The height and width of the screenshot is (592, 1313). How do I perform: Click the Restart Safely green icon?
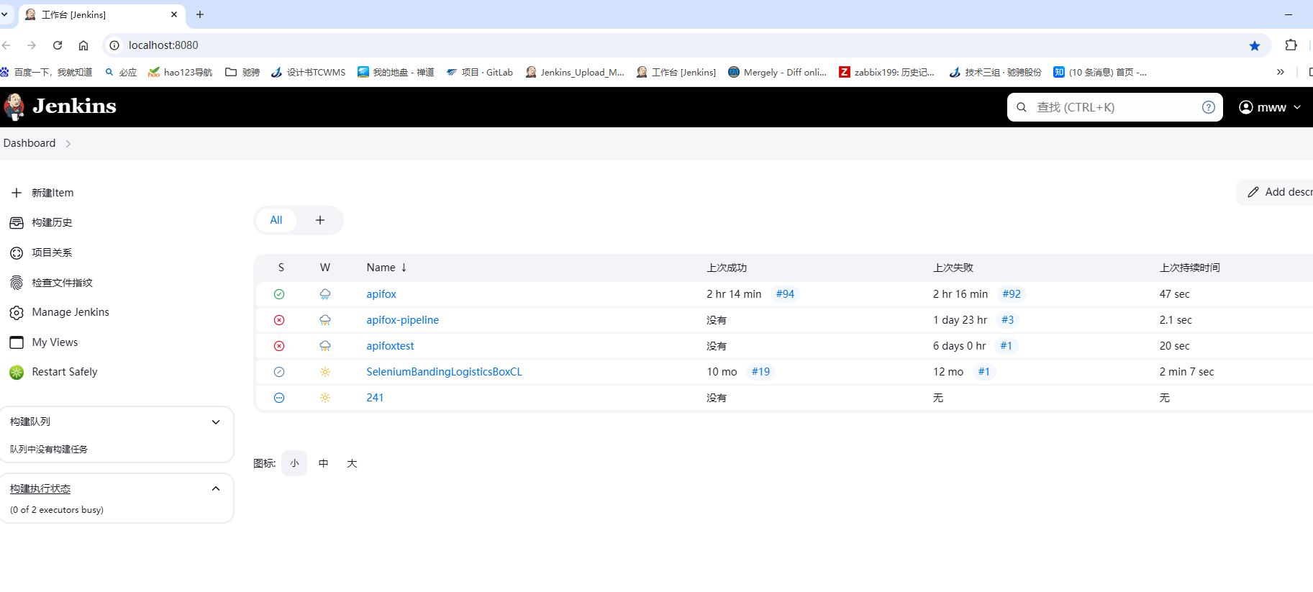pos(17,373)
